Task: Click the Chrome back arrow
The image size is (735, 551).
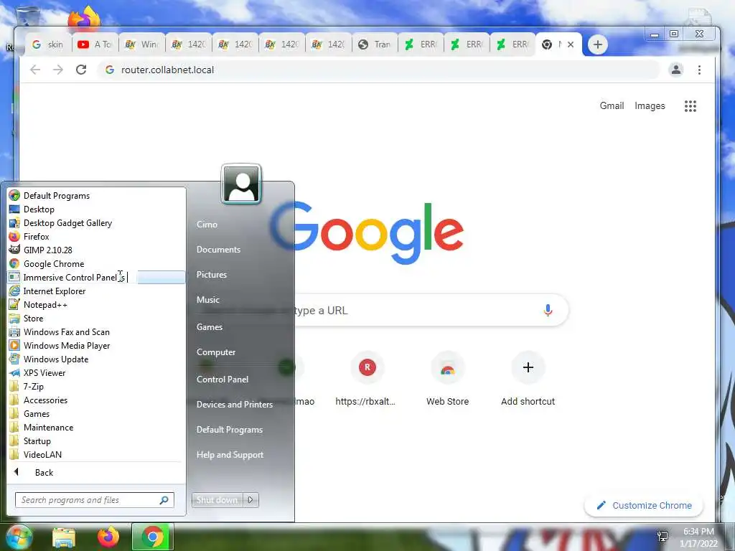Action: pos(35,70)
